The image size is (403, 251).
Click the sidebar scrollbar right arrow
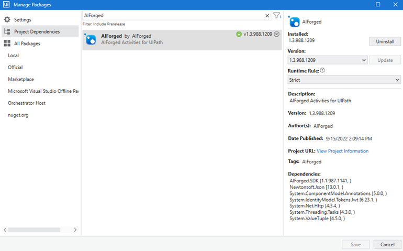(x=75, y=230)
